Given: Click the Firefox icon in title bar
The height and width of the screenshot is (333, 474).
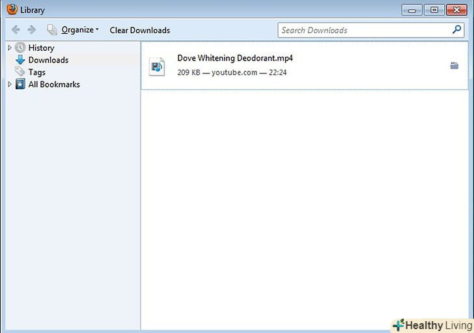Looking at the screenshot, I should pos(12,9).
